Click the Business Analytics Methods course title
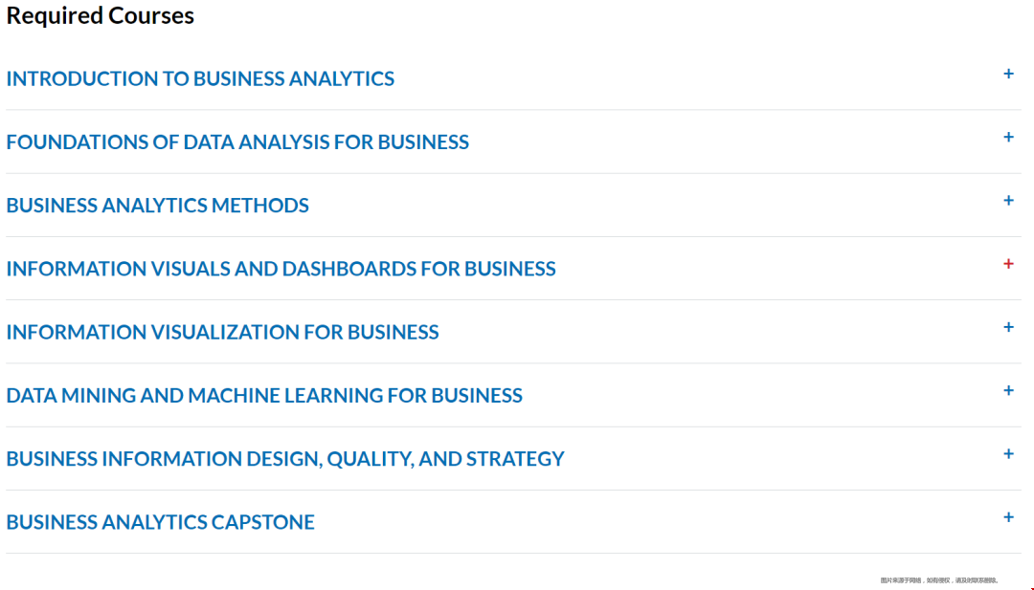The width and height of the screenshot is (1034, 590). click(158, 205)
